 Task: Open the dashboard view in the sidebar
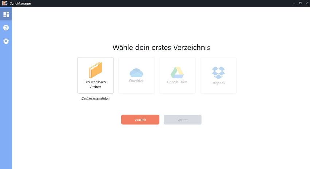pyautogui.click(x=6, y=15)
